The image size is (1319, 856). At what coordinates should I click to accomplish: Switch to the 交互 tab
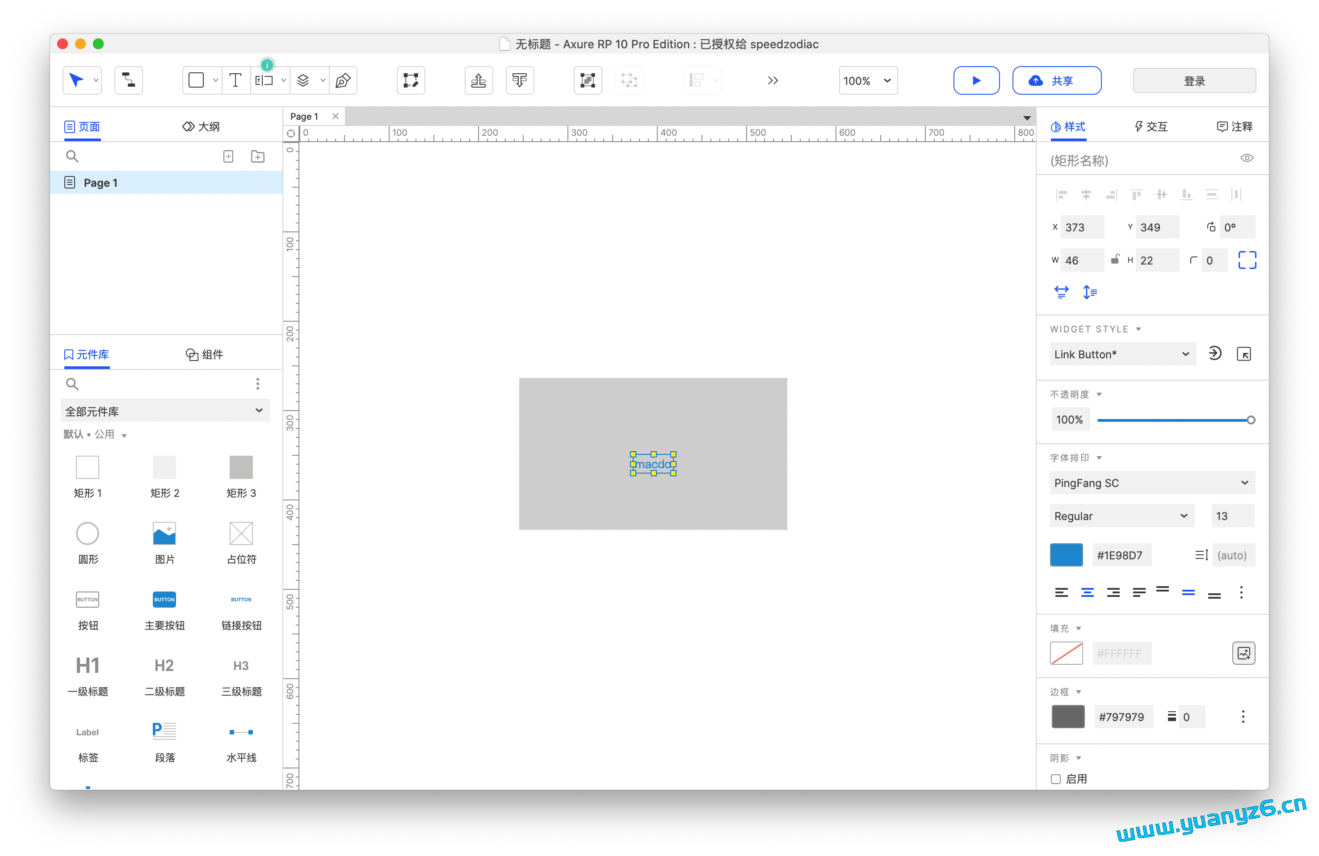[1151, 127]
